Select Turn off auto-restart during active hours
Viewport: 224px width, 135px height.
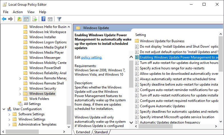(x=179, y=63)
